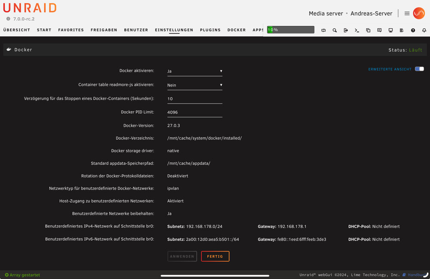Open the Favorites tab
430x279 pixels.
(71, 30)
